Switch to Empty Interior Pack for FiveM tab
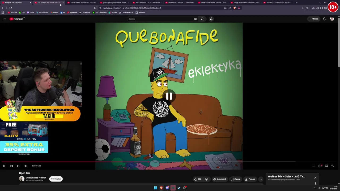This screenshot has width=340, height=191. [245, 3]
